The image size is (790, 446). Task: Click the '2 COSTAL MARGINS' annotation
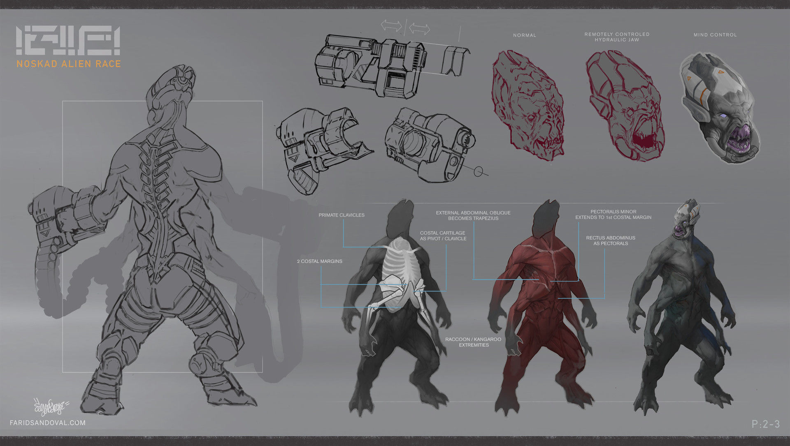(320, 261)
